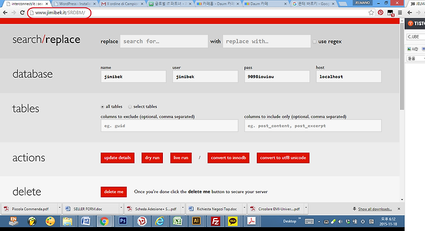Show hidden system tray icons arrow
Screen dimensions: 425x231
319,222
